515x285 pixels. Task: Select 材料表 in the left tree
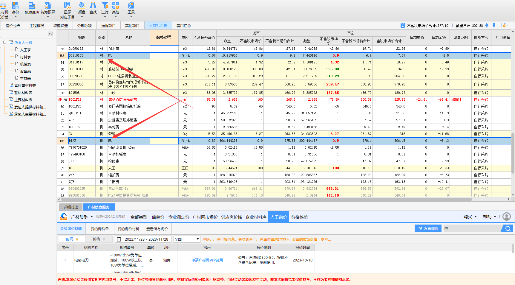coord(25,57)
